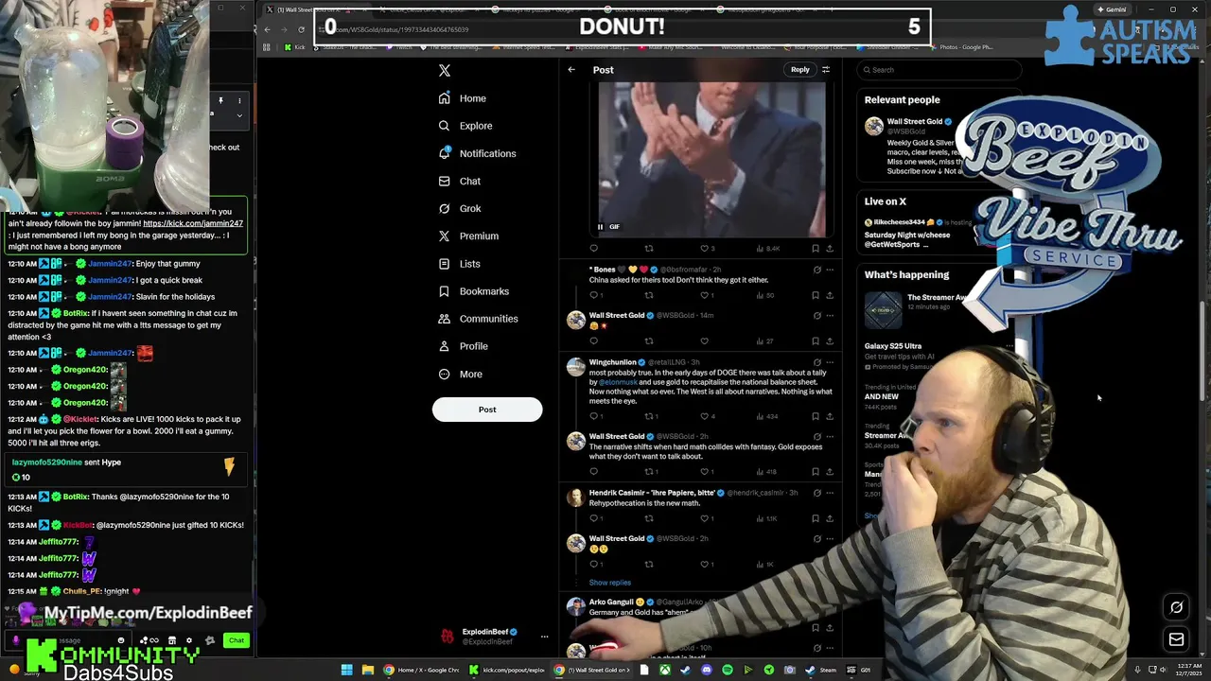
Task: Like the Wall Street Gold 14m reply
Action: tap(704, 341)
